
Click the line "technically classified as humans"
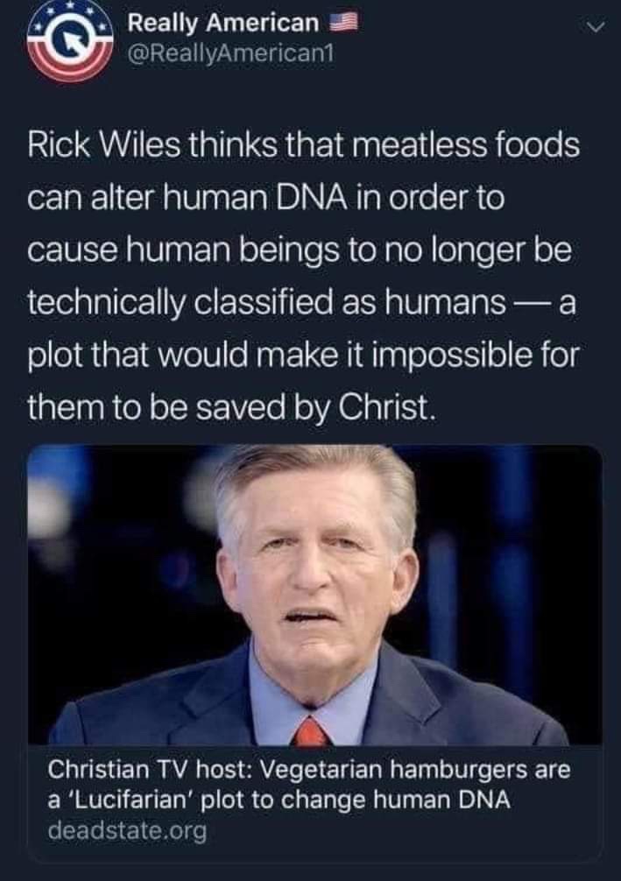coord(266,303)
